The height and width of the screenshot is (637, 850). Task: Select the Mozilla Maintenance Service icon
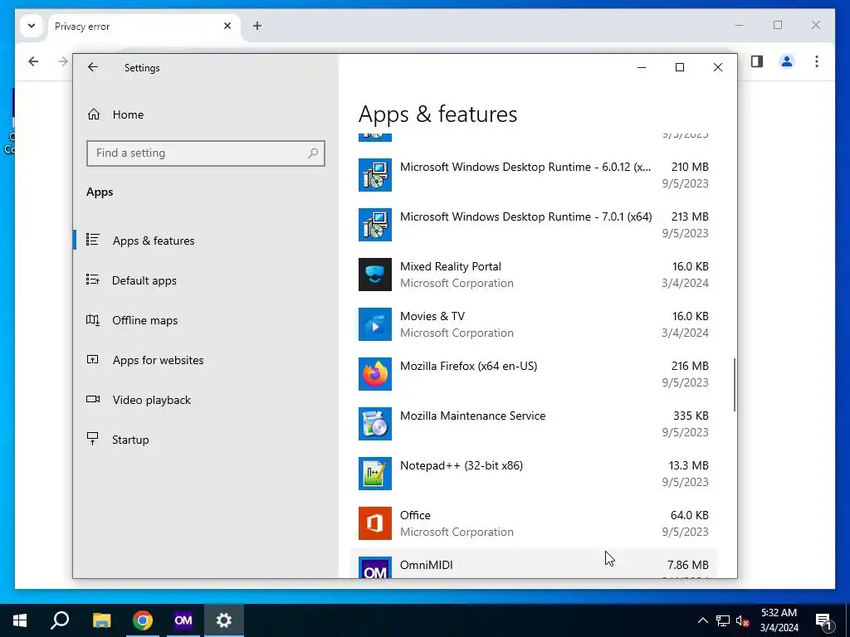[x=375, y=424]
